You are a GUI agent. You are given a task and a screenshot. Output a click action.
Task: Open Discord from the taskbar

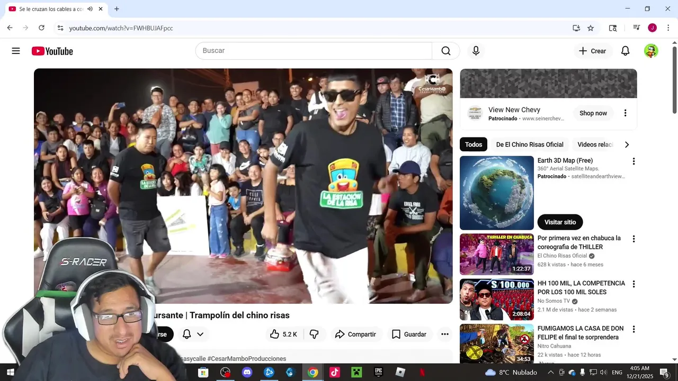pyautogui.click(x=247, y=373)
